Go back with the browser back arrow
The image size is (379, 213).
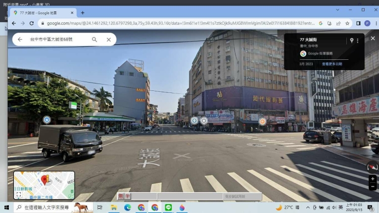coord(14,23)
